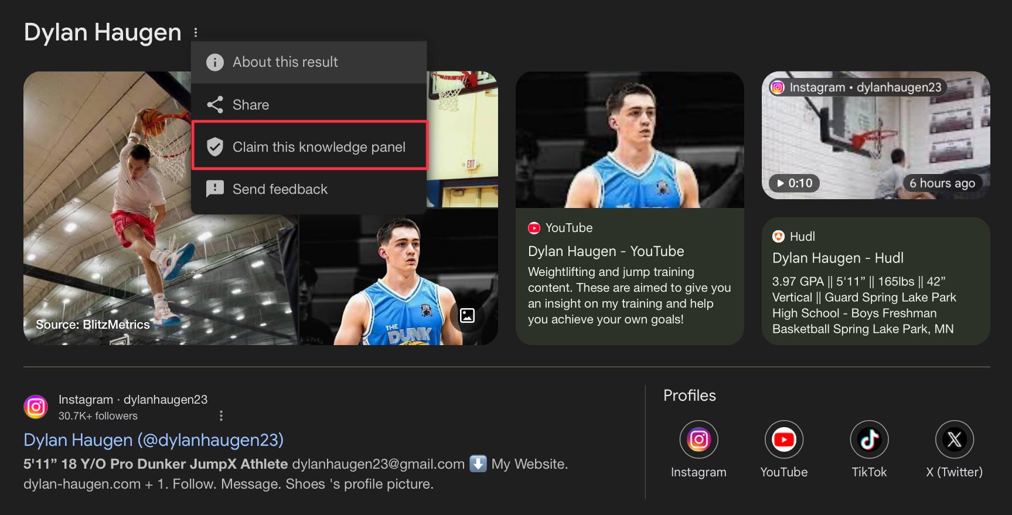Screen dimensions: 1012x515
Task: Click the feedback speech bubble icon
Action: coord(215,189)
